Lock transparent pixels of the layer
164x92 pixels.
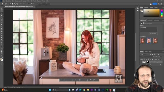[x=145, y=59]
